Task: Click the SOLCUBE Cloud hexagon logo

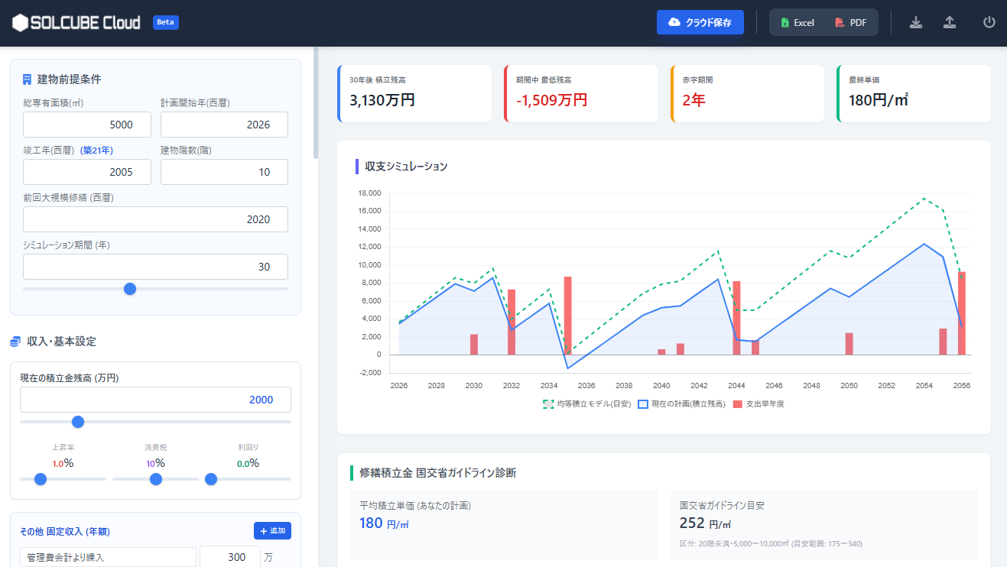Action: (20, 23)
